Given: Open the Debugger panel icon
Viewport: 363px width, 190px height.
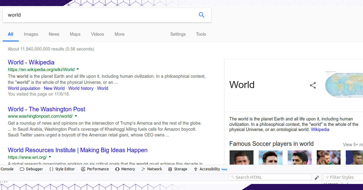Looking at the screenshot, I should coord(22,169).
